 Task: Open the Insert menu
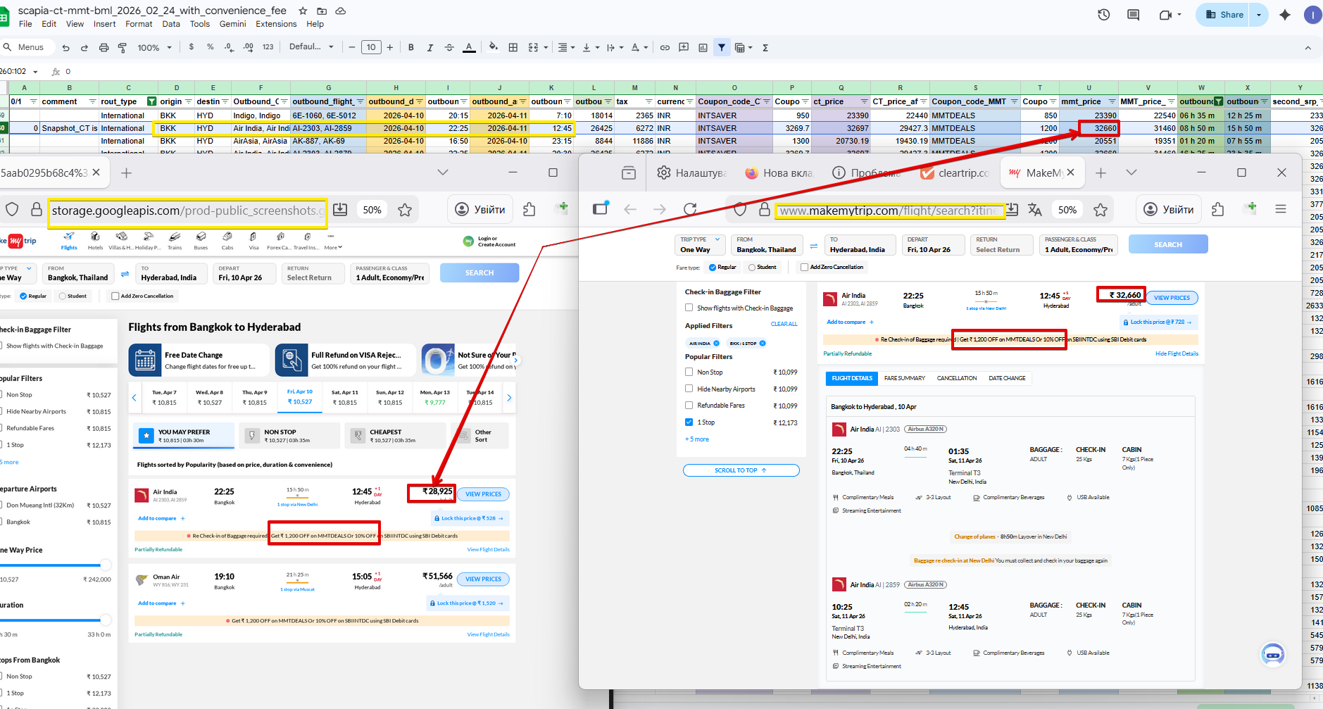click(104, 24)
